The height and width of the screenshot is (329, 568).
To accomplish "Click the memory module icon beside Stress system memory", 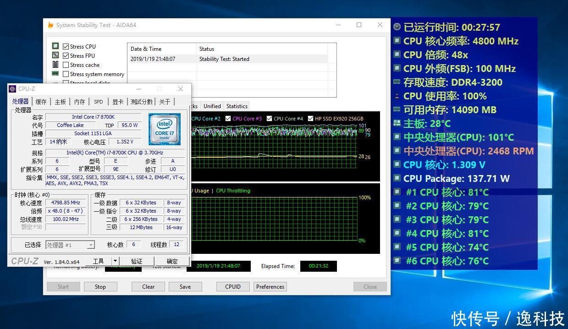I will [55, 74].
